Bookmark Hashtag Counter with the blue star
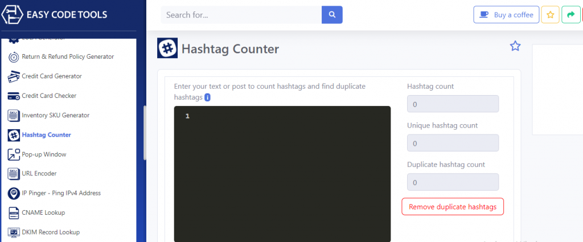Viewport: 583px width, 242px height. [515, 46]
